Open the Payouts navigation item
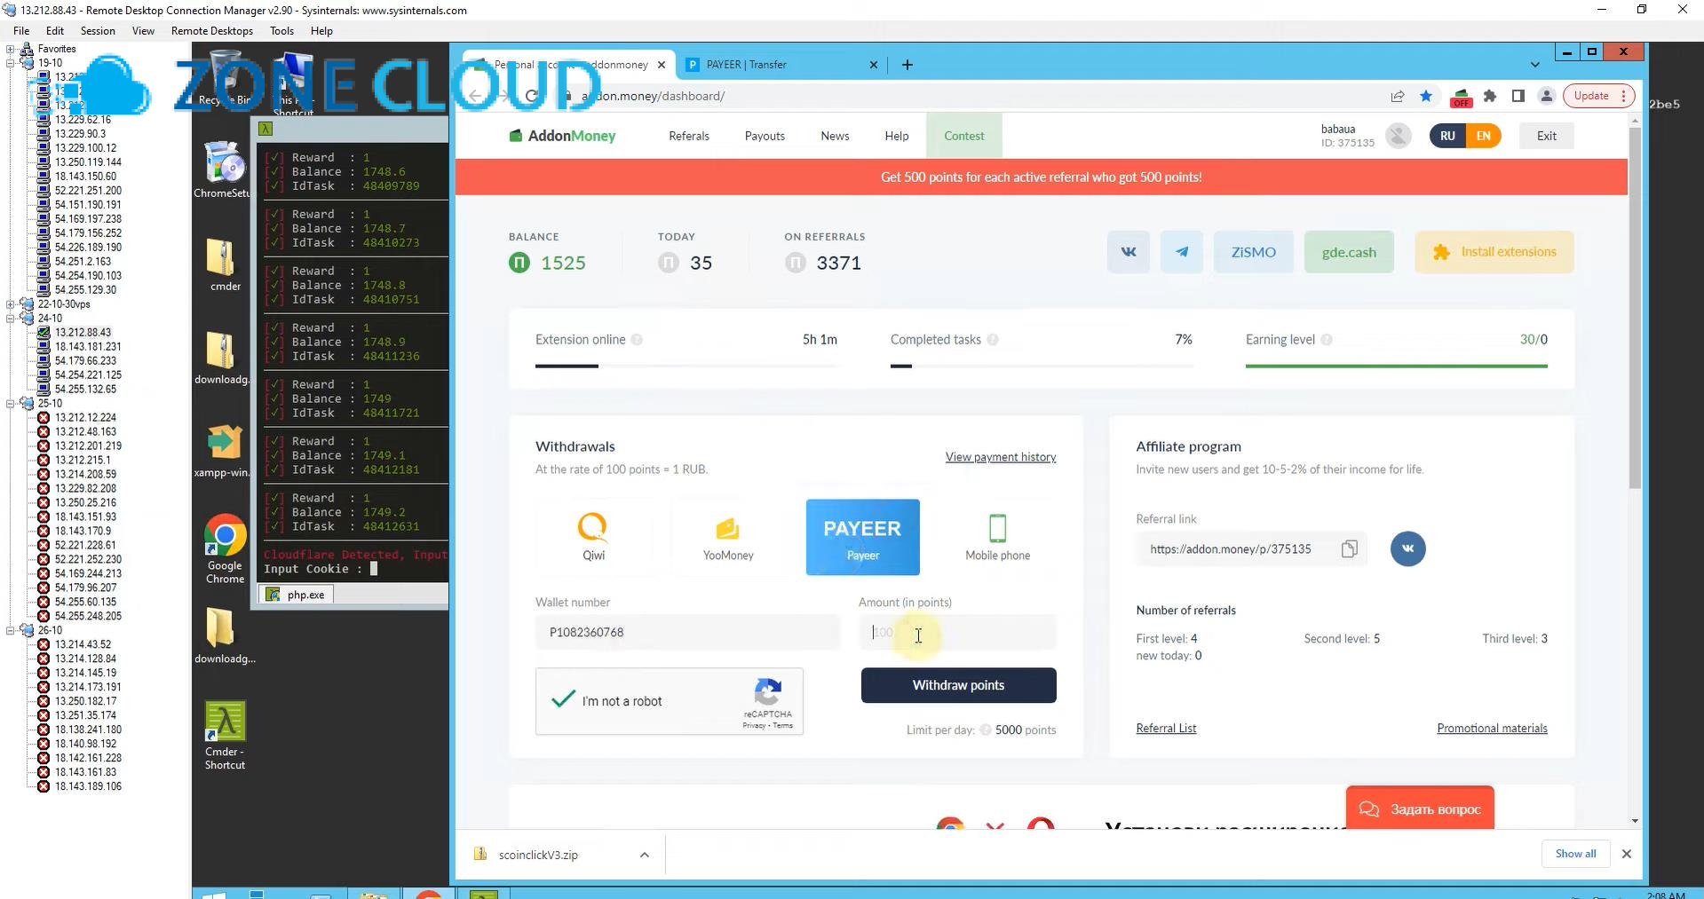 (x=763, y=135)
